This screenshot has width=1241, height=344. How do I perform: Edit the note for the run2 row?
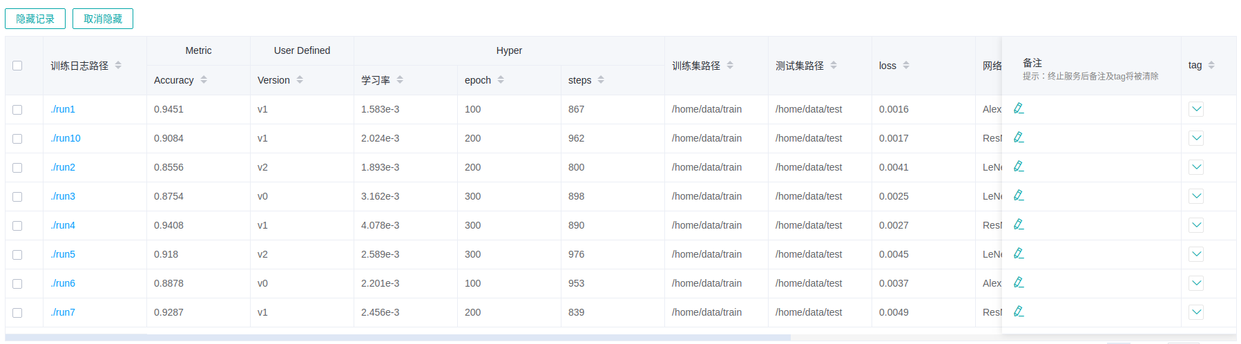(1018, 166)
